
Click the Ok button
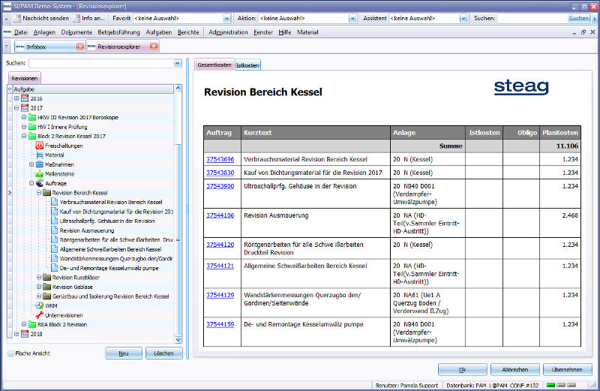pos(462,369)
